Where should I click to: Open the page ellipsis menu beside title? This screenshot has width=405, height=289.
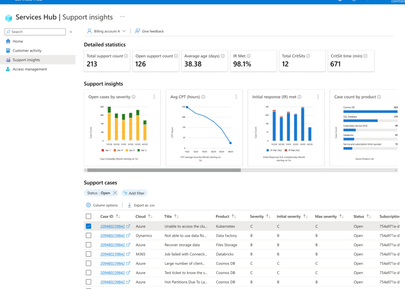(122, 17)
